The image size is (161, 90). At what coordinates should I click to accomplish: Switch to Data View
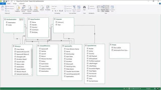click(x=98, y=8)
